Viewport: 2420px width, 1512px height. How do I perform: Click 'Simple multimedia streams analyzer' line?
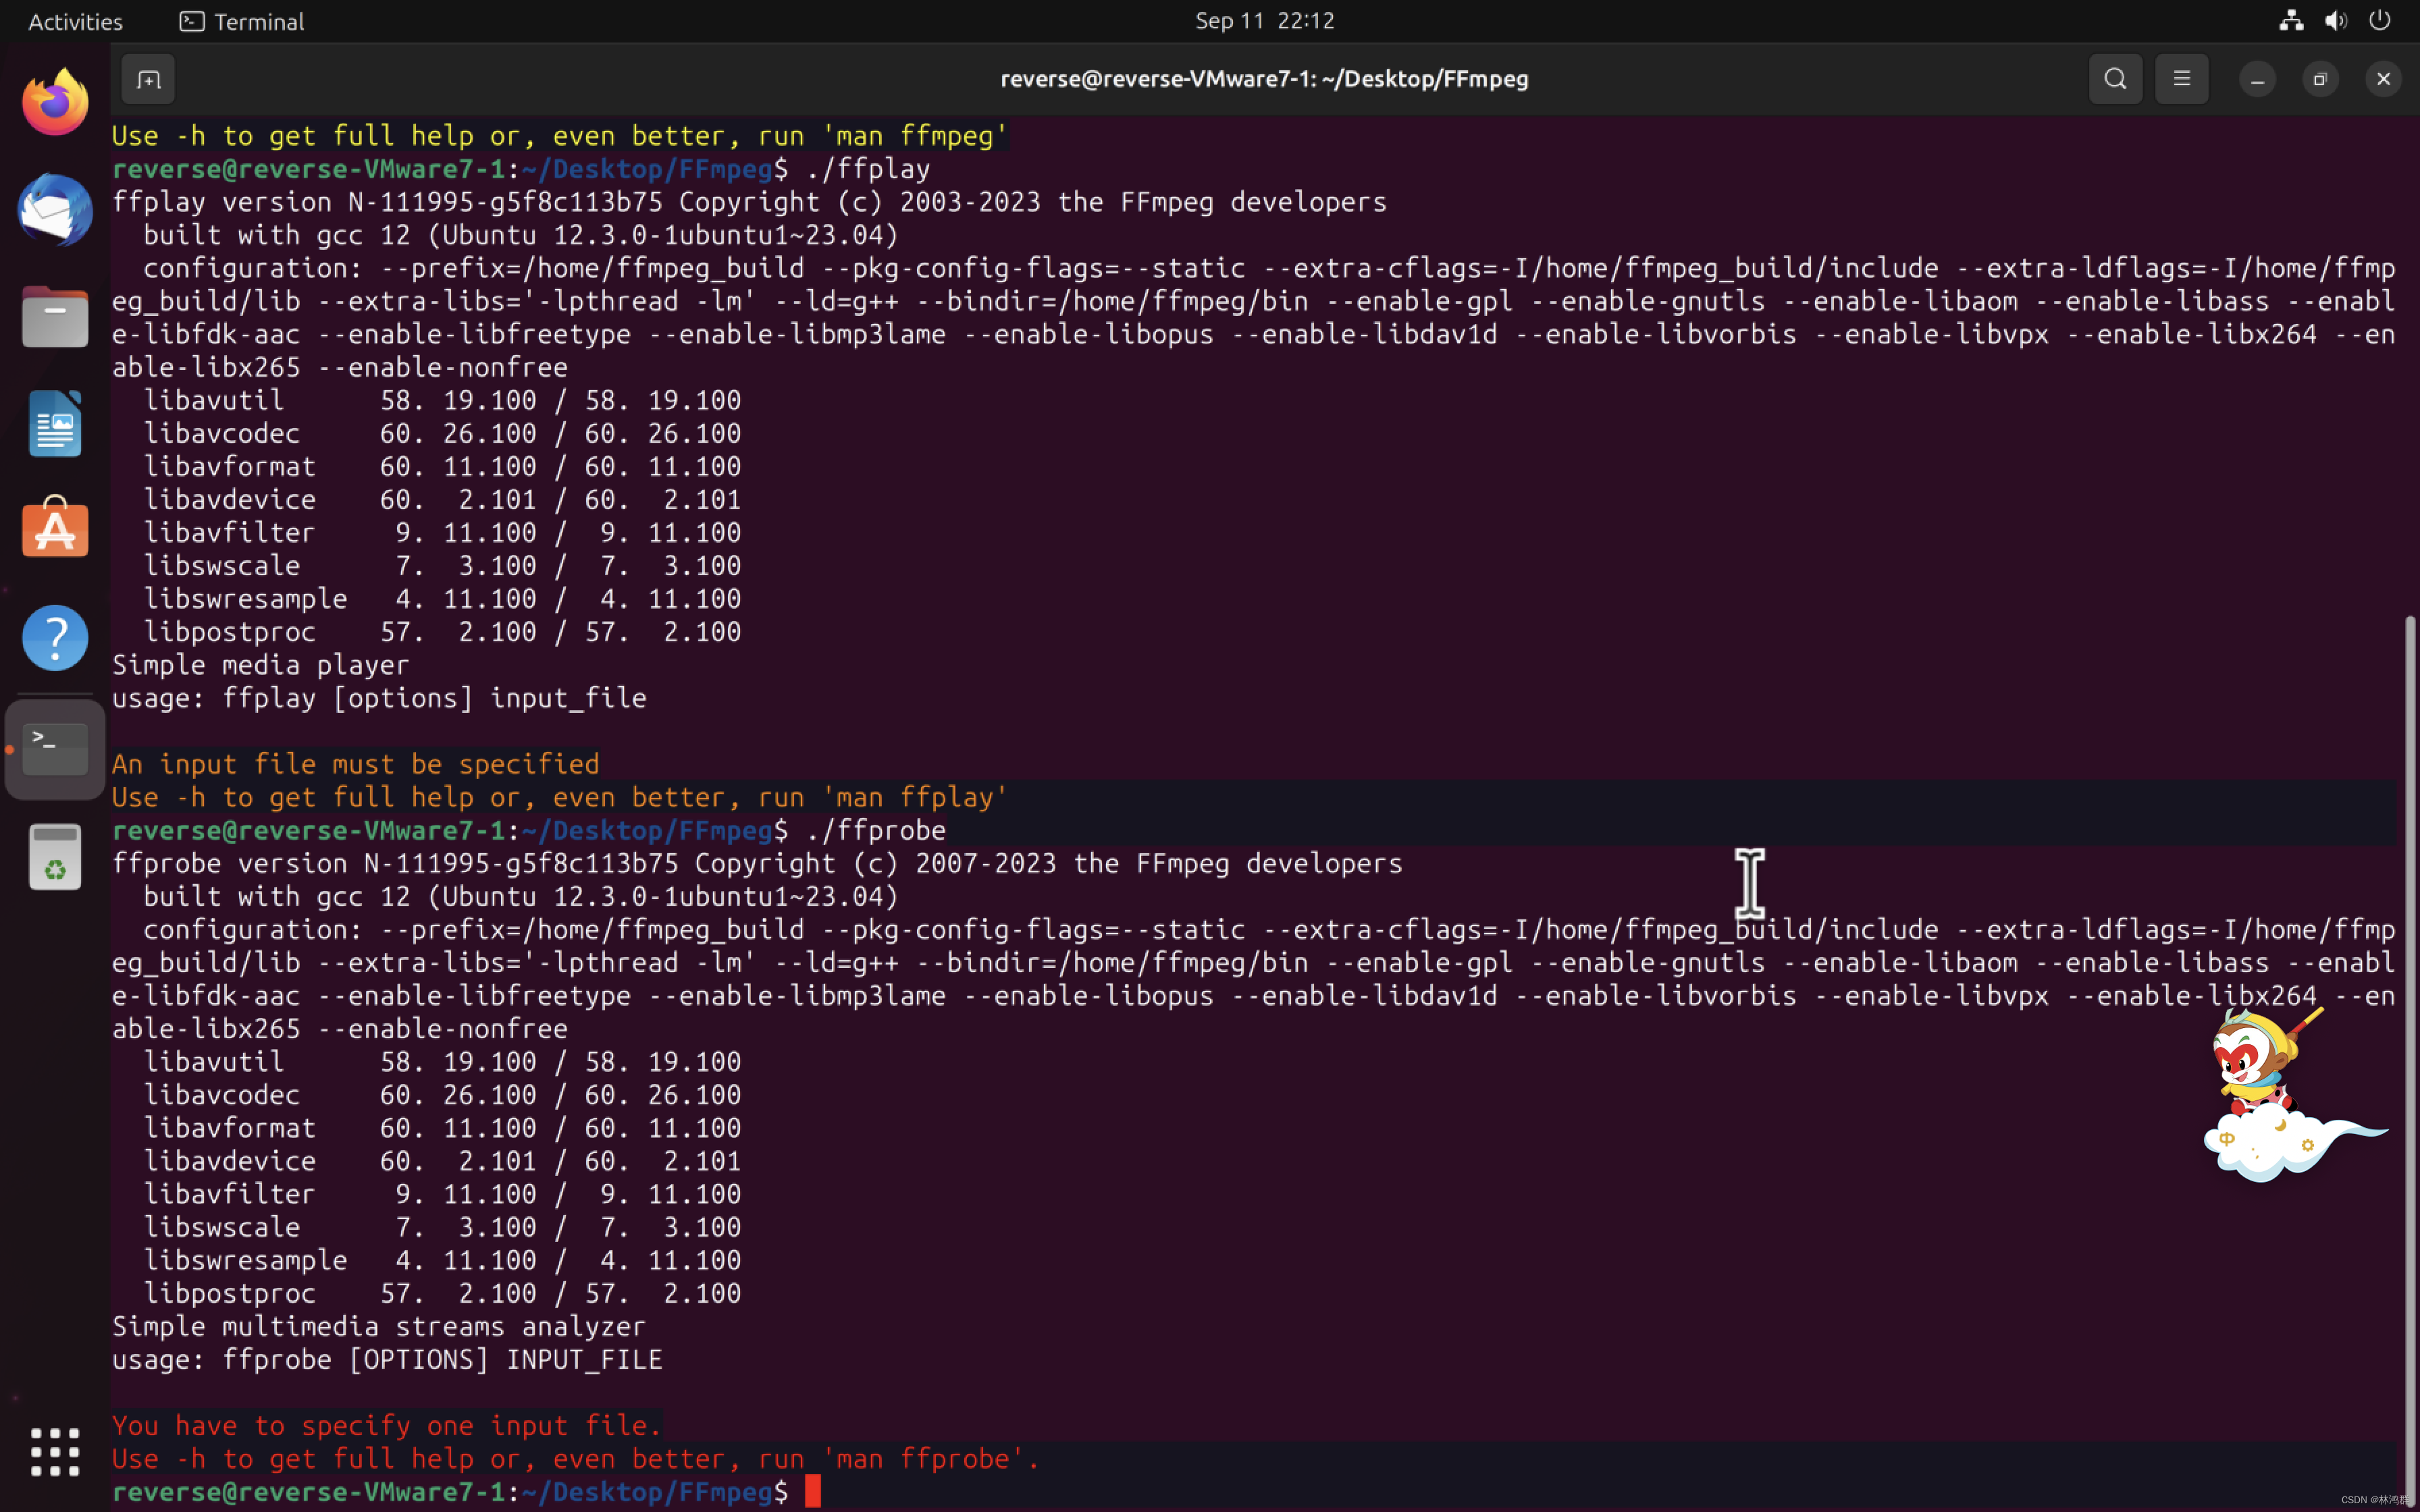(379, 1326)
